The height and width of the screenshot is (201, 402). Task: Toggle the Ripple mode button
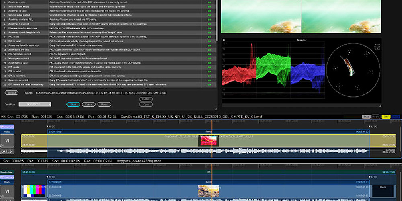[376, 117]
